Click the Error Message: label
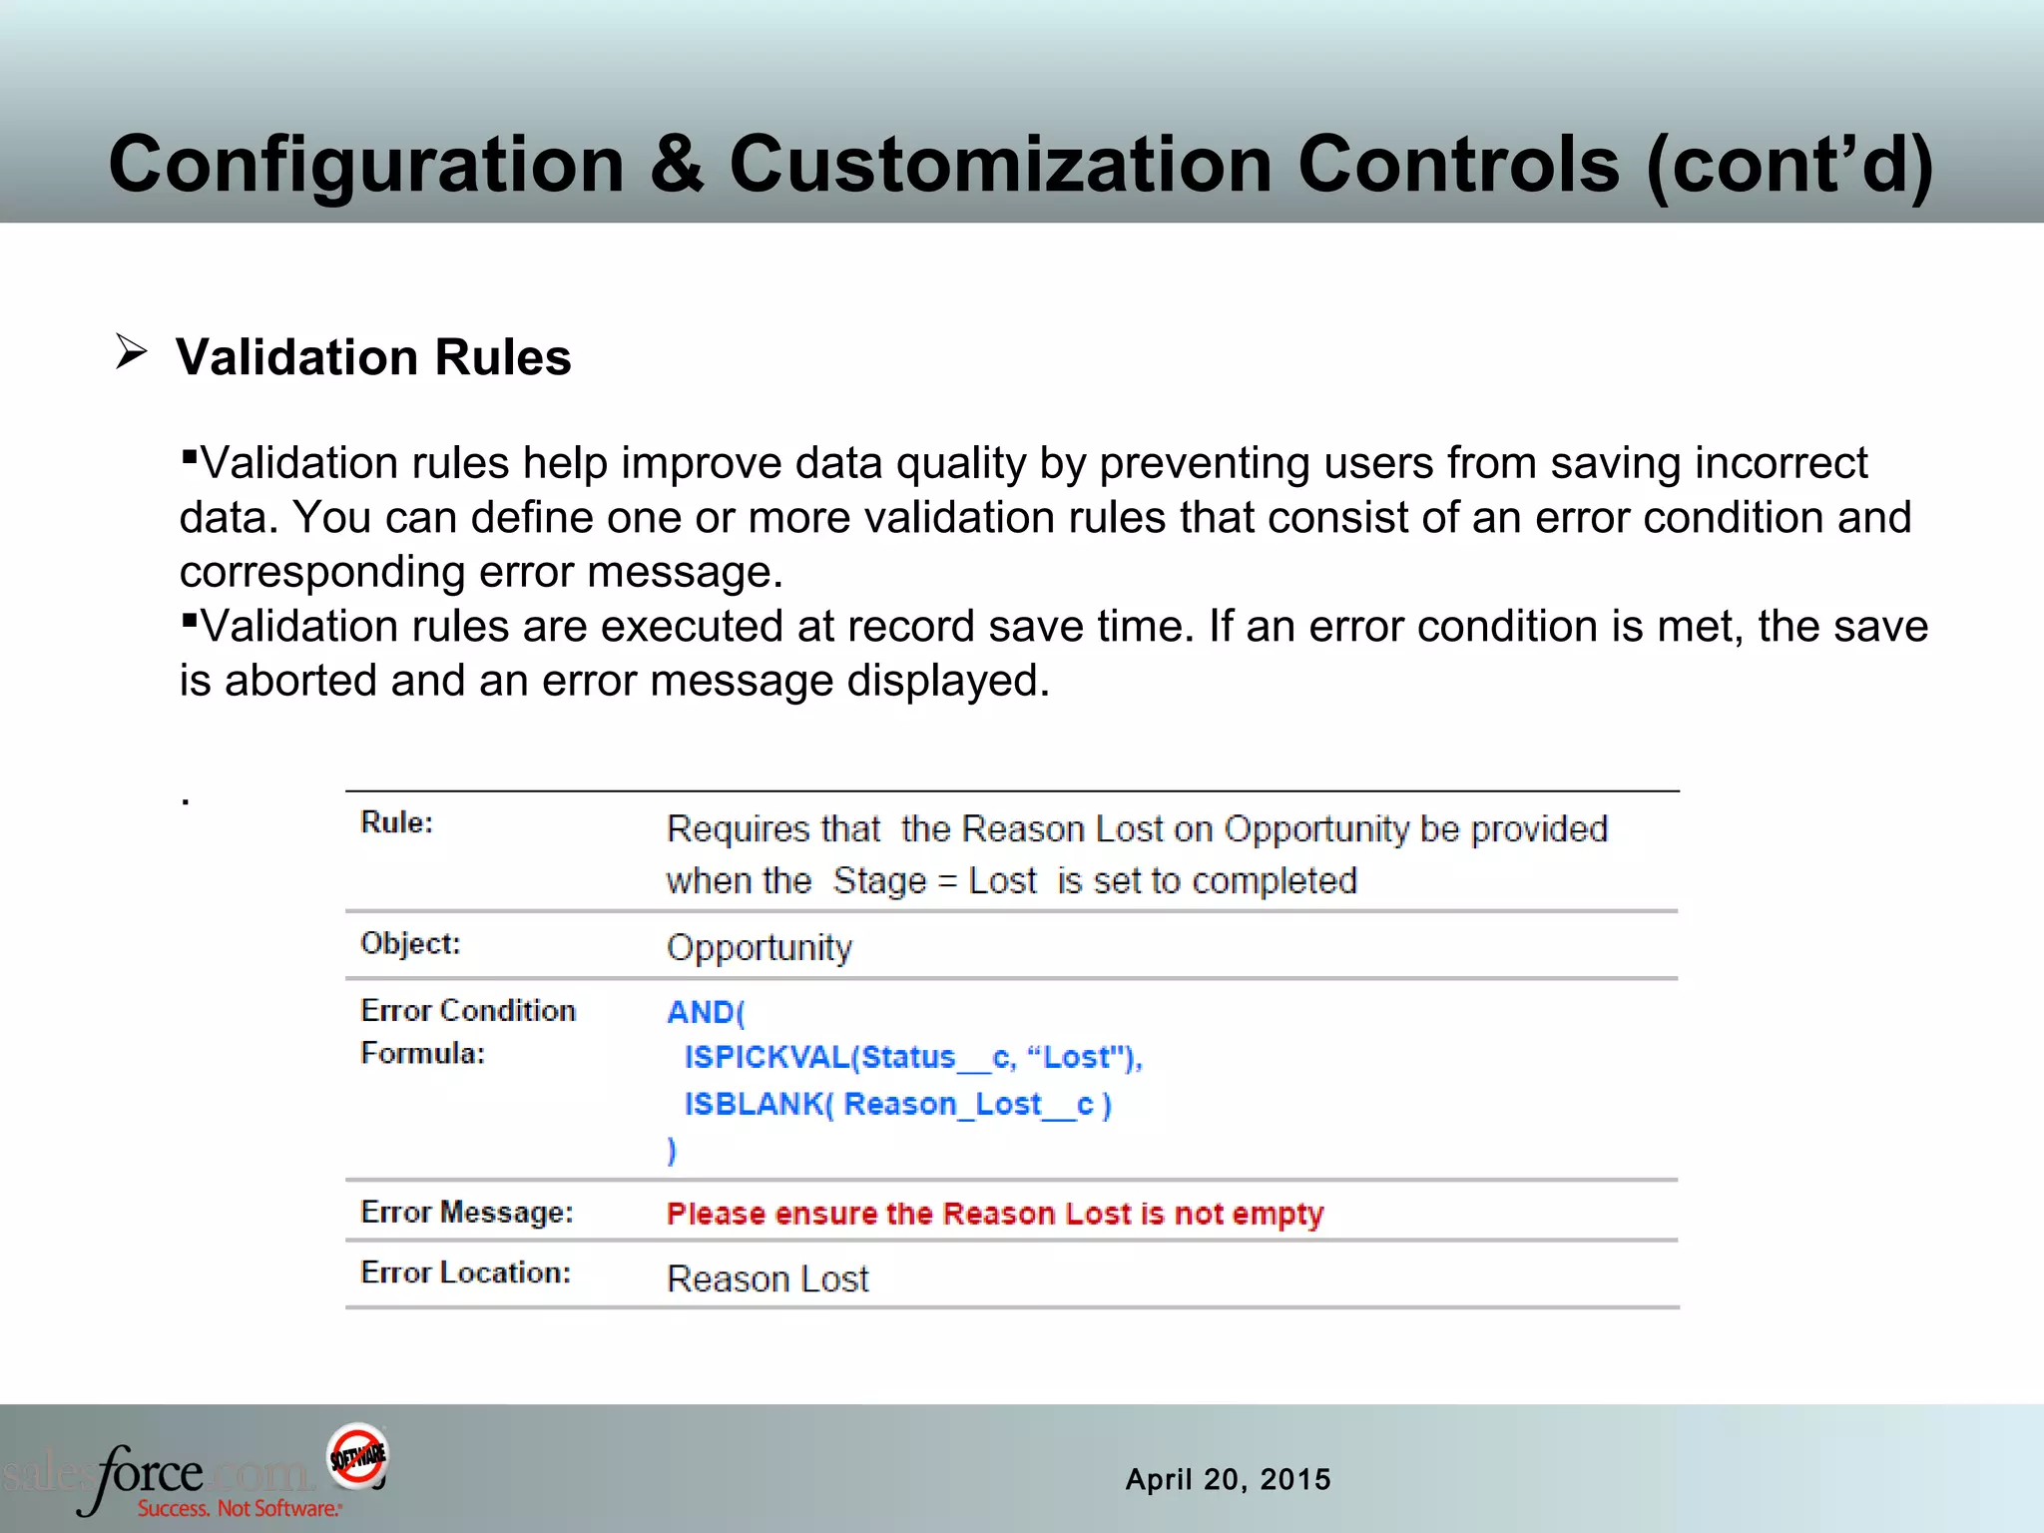Screen dimensions: 2044x1533 pos(466,1212)
